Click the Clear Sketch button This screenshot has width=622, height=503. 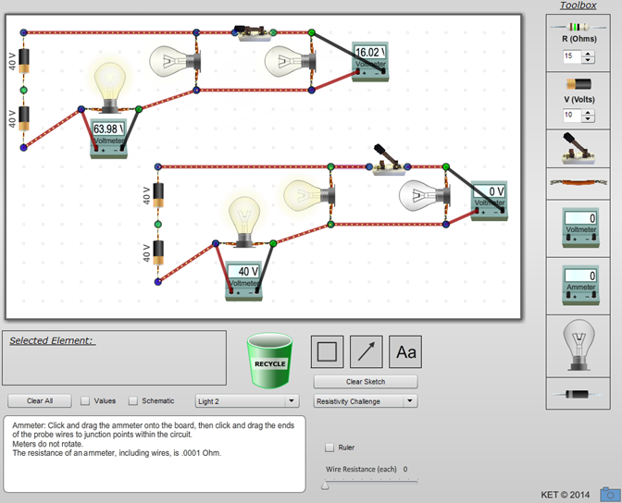pyautogui.click(x=366, y=382)
